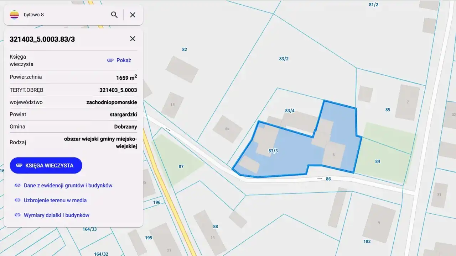Click into the 'bytowo 8' search field
Image resolution: width=456 pixels, height=256 pixels.
(x=64, y=15)
